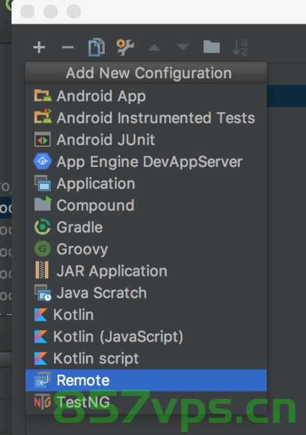Select App Engine DevAppServer entry
Image resolution: width=306 pixels, height=435 pixels.
tap(146, 162)
